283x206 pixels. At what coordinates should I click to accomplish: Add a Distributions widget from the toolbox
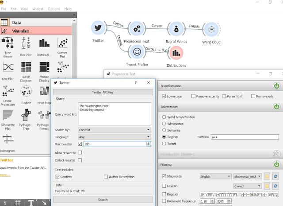(x=44, y=47)
